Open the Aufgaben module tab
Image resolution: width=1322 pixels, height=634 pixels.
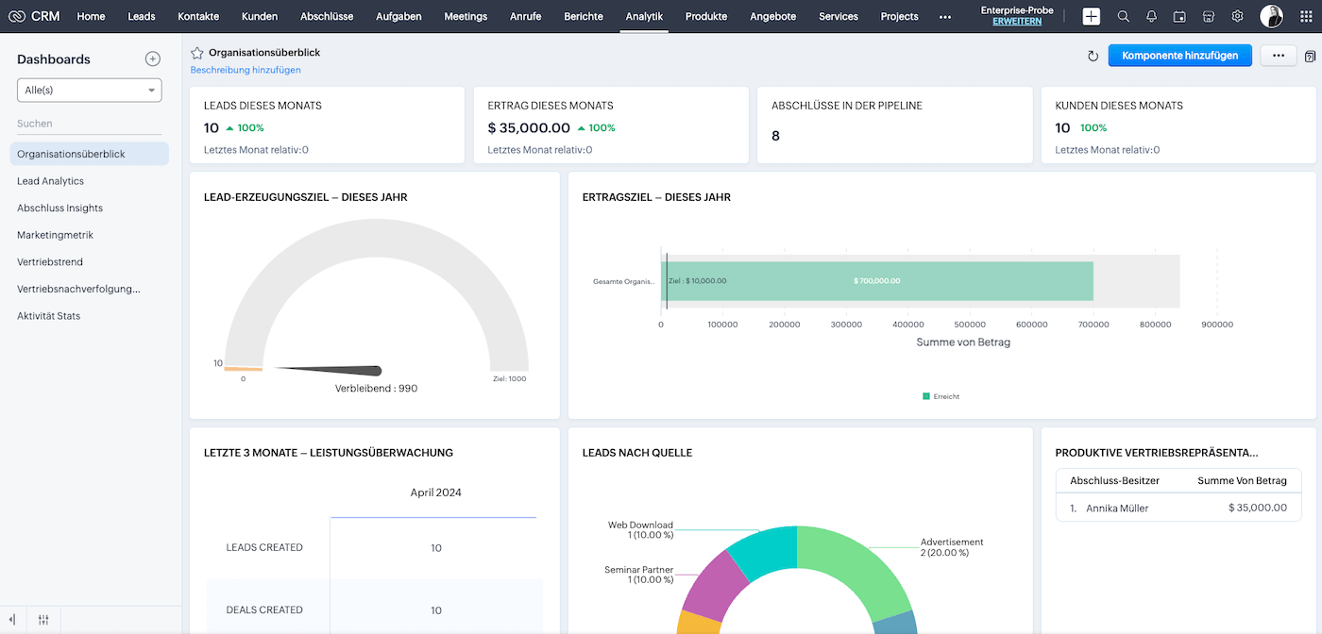398,16
